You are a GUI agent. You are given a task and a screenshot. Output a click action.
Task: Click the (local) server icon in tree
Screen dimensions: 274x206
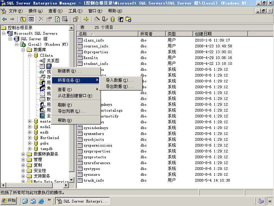click(x=23, y=44)
